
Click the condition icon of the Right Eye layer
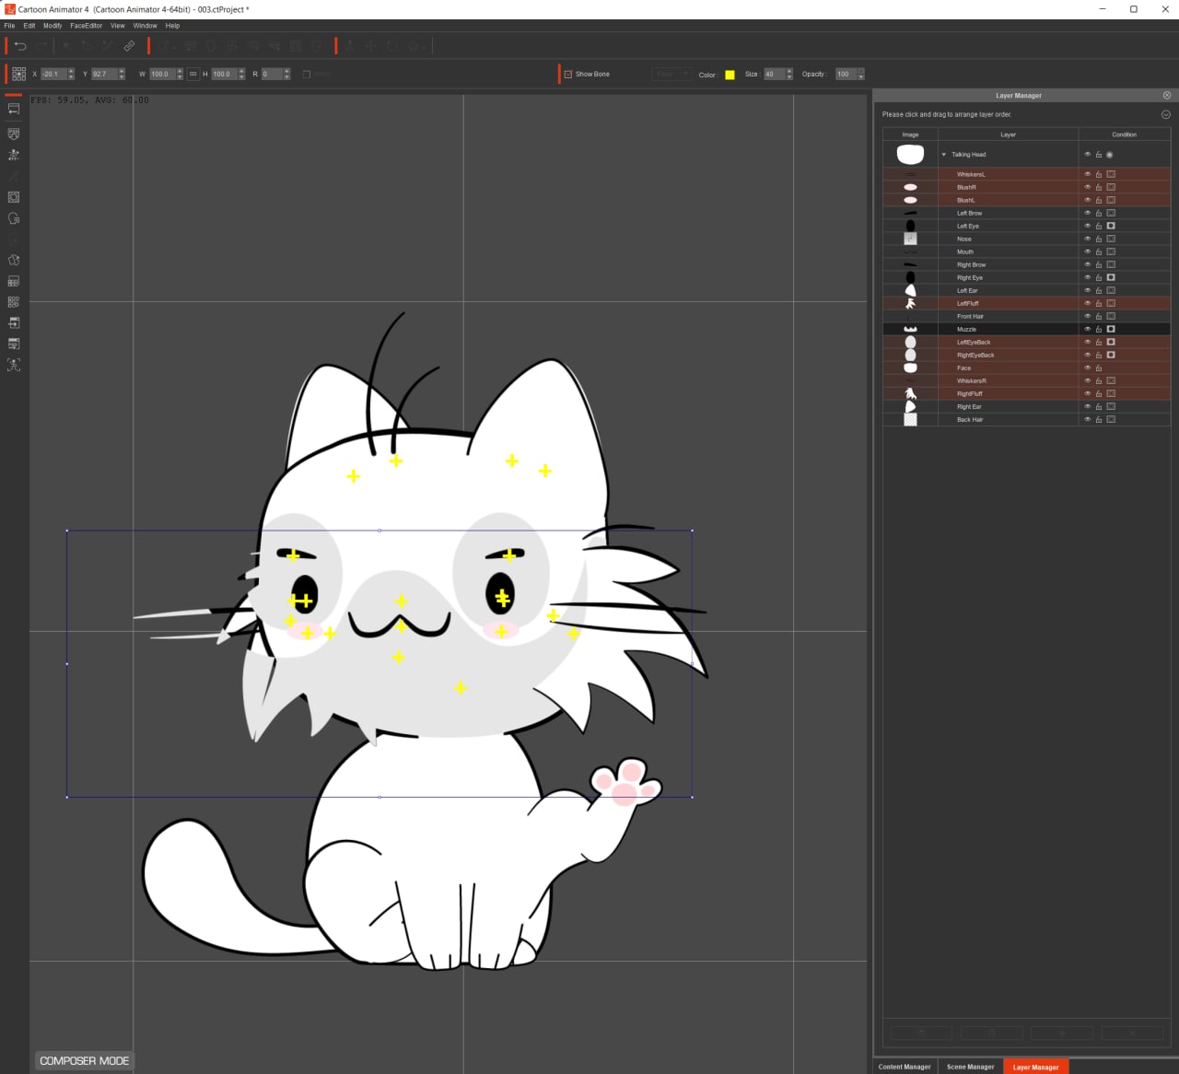(1111, 277)
